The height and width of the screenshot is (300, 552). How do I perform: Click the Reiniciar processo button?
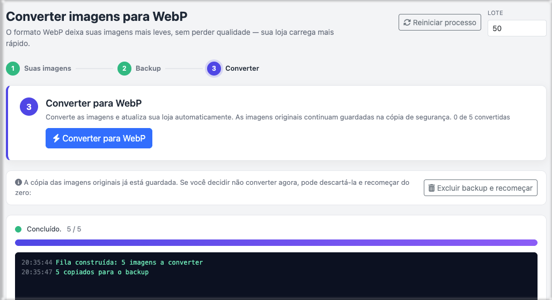440,22
